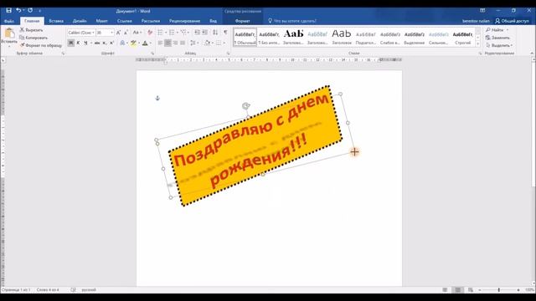The width and height of the screenshot is (536, 301).
Task: Click the Save icon in title bar
Action: (x=8, y=11)
